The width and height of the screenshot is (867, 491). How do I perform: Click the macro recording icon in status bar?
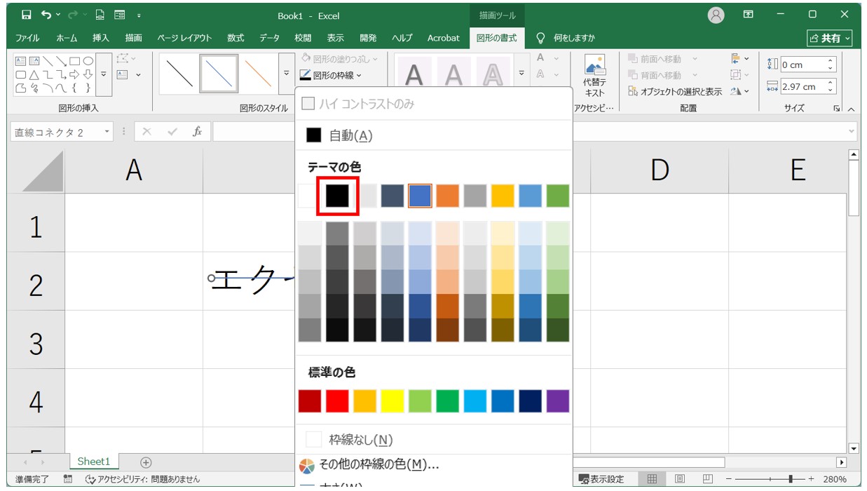point(68,479)
